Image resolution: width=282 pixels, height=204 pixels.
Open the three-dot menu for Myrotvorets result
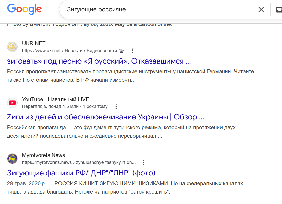coord(143,163)
